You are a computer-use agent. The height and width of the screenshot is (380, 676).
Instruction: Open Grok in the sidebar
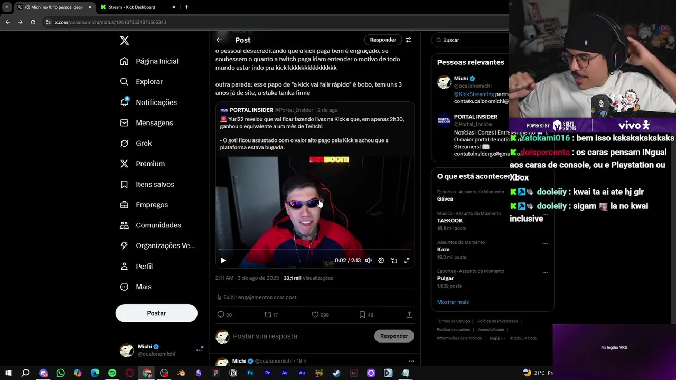(136, 143)
